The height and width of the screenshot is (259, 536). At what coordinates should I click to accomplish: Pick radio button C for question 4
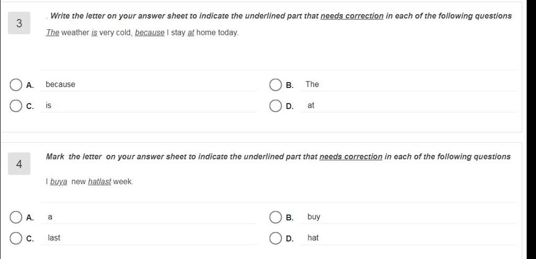point(15,238)
